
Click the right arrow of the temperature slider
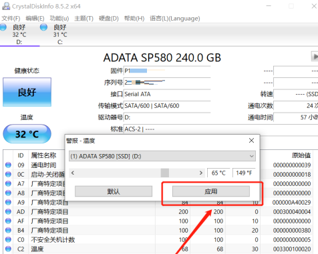[201, 173]
